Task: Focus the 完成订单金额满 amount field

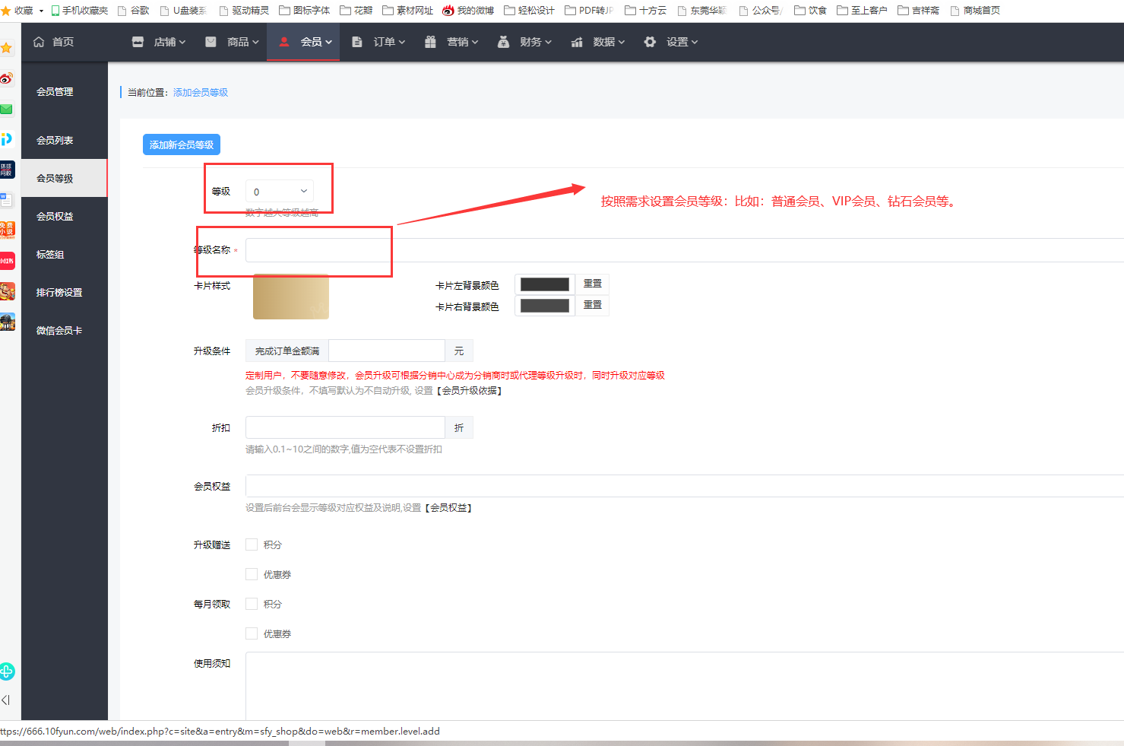Action: click(x=387, y=351)
